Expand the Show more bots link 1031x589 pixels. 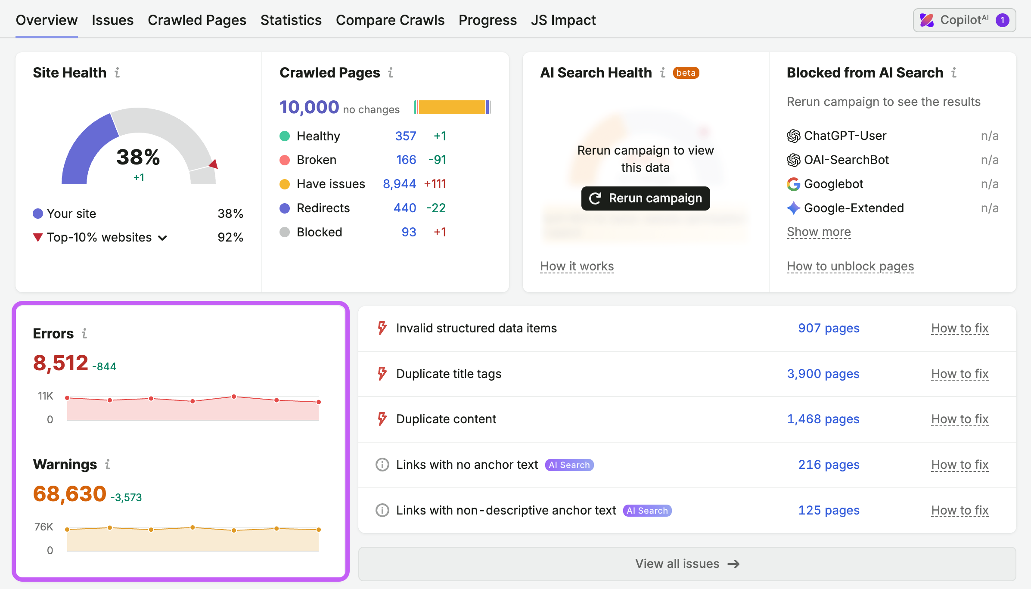[x=819, y=232]
